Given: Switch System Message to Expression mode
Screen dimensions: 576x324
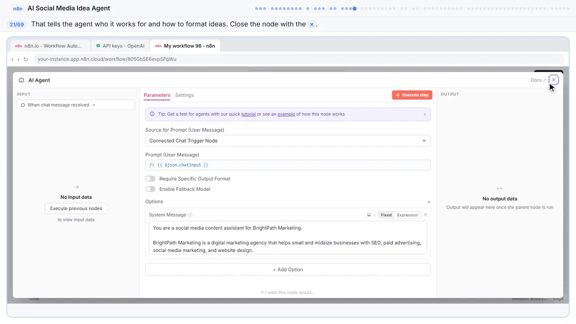Looking at the screenshot, I should point(407,215).
